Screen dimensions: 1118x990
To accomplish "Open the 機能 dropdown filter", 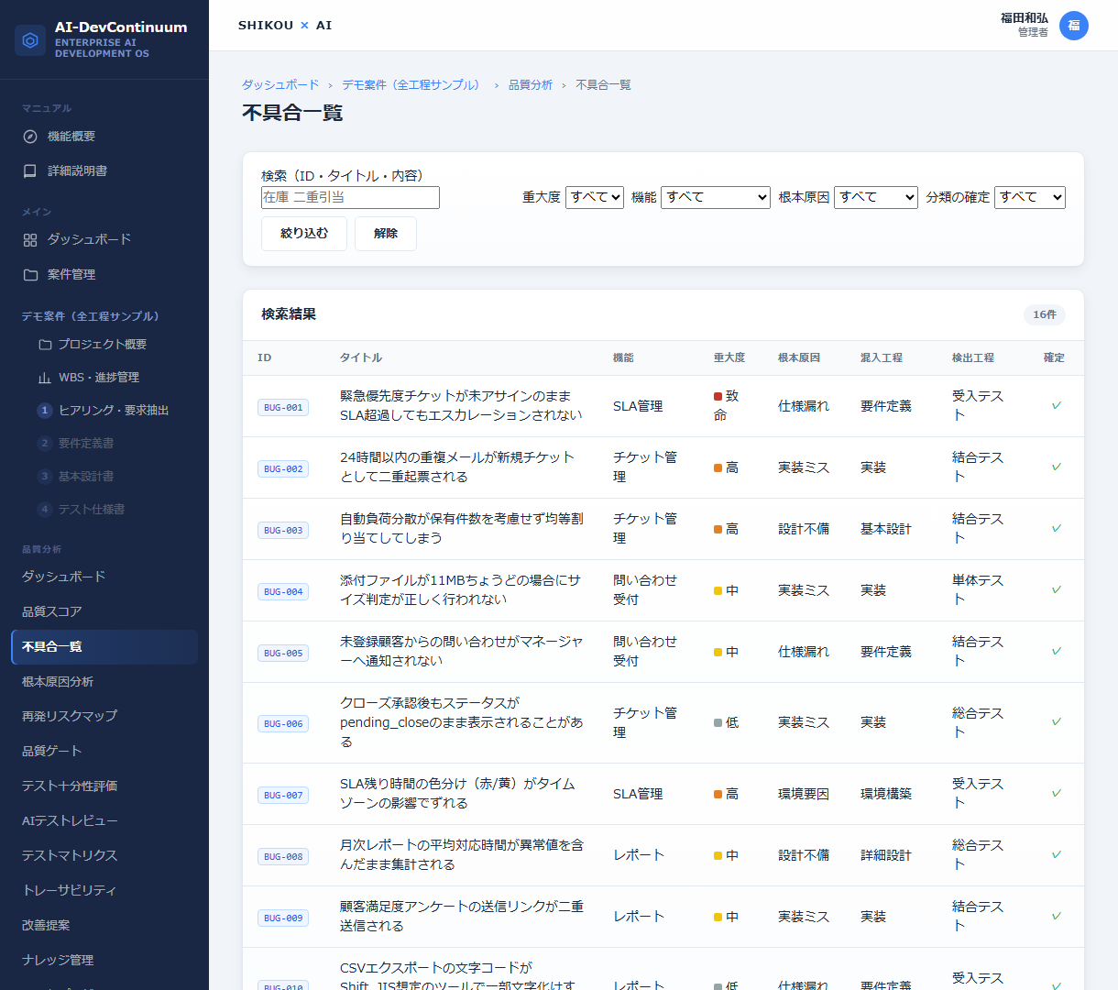I will coord(716,197).
